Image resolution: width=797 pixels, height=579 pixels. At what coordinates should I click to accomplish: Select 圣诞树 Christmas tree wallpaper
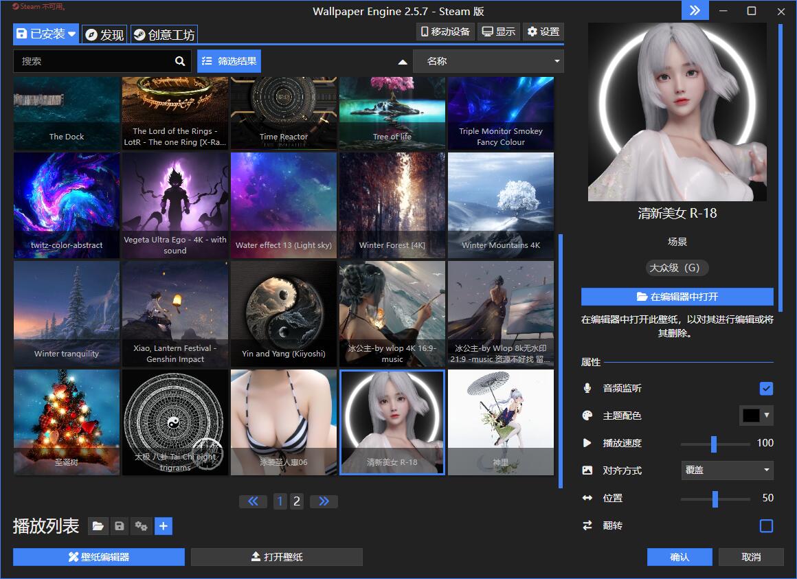click(67, 422)
